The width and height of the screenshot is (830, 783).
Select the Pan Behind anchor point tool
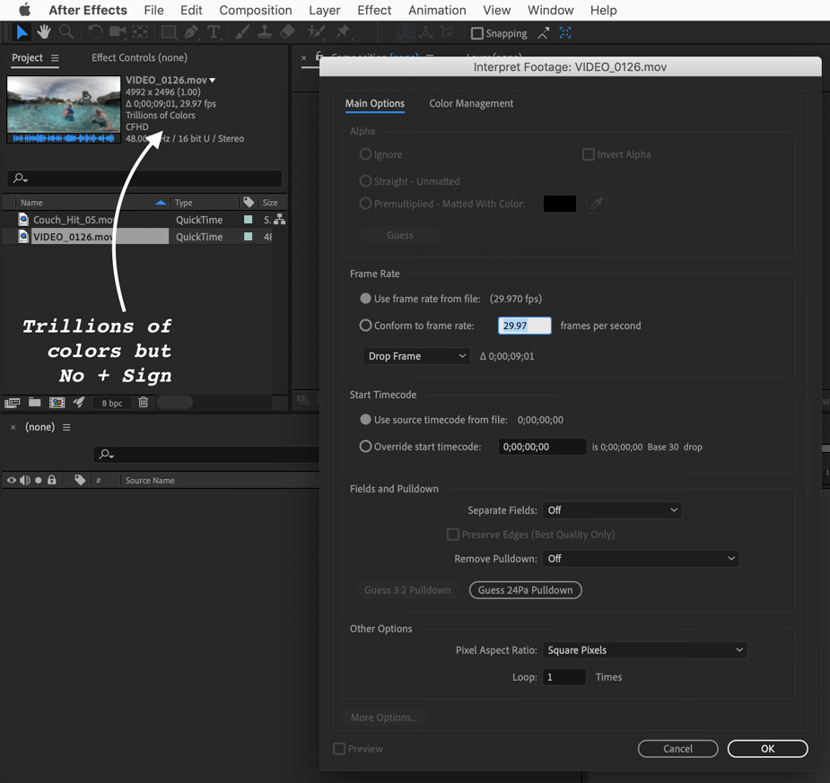140,32
